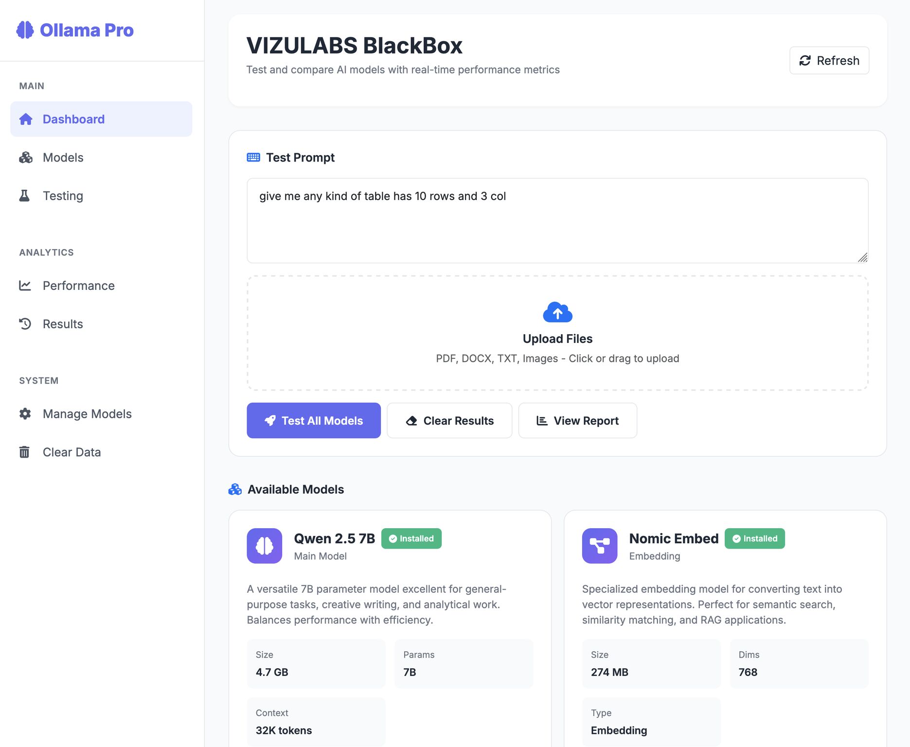
Task: Click the keyboard icon beside Test Prompt
Action: 253,157
